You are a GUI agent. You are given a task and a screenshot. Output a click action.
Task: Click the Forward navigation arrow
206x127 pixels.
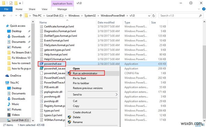tap(11, 16)
